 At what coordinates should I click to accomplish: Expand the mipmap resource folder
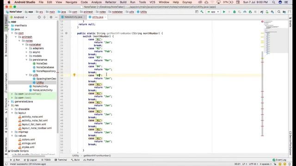click(x=12, y=132)
